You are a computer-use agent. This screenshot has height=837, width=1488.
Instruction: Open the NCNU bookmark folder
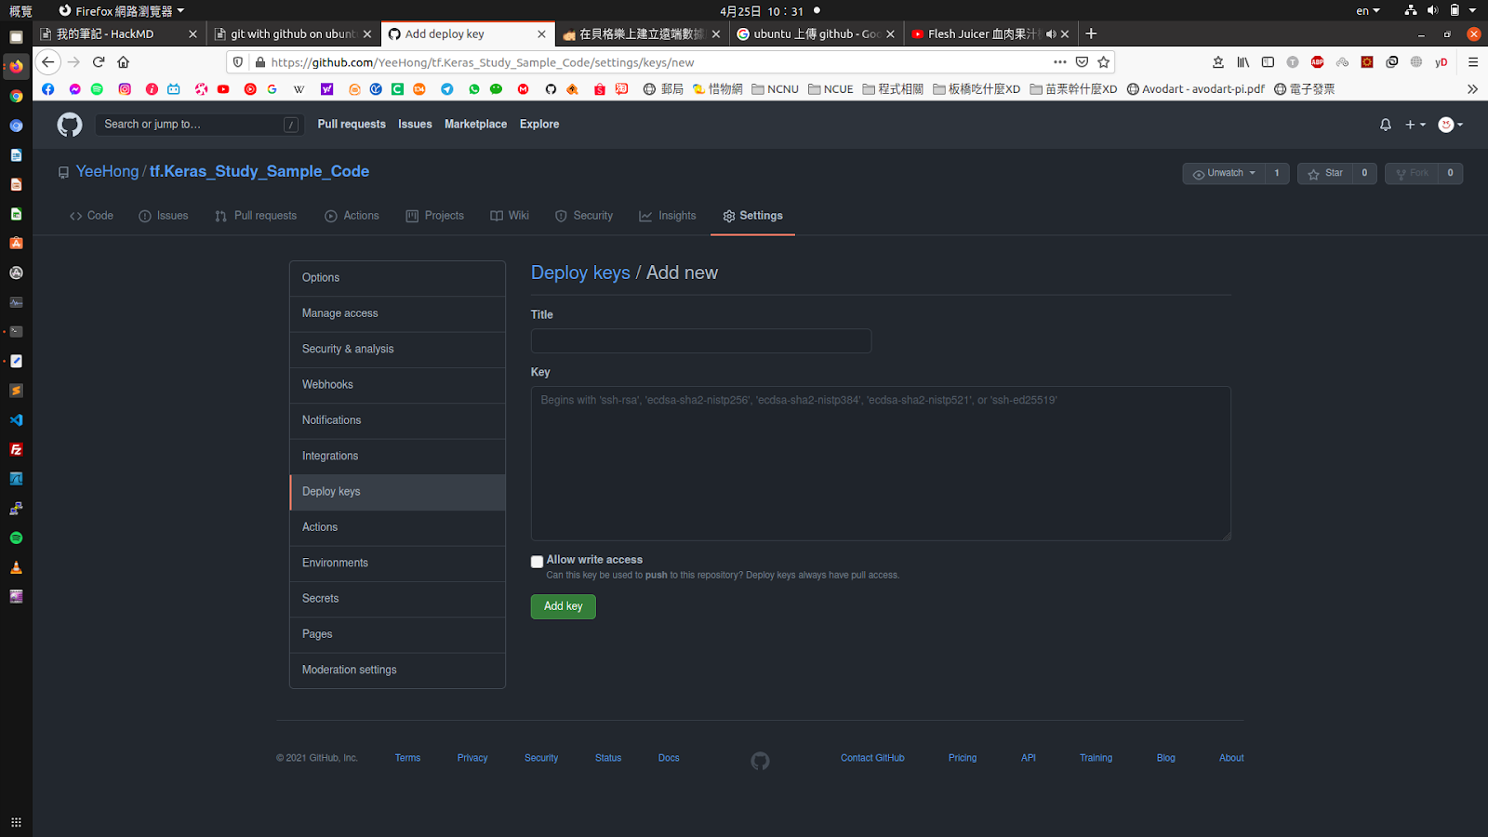(775, 89)
